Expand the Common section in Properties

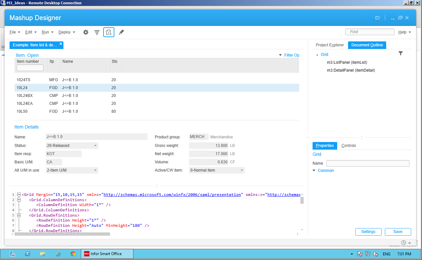(x=314, y=171)
